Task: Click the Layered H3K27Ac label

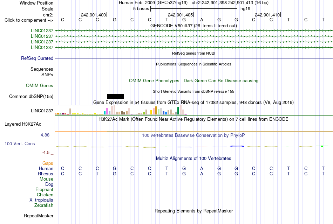Action: [23, 124]
